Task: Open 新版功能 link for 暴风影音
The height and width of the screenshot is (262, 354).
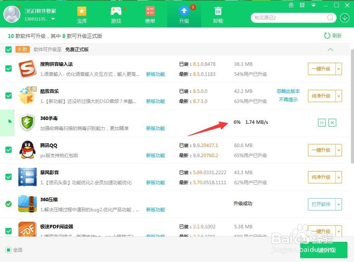Action: coord(156,183)
